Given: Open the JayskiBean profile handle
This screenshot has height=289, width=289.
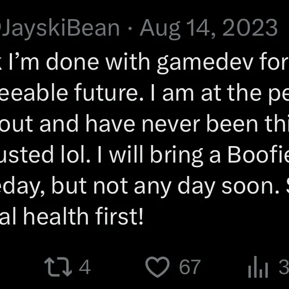Looking at the screenshot, I should (x=59, y=28).
